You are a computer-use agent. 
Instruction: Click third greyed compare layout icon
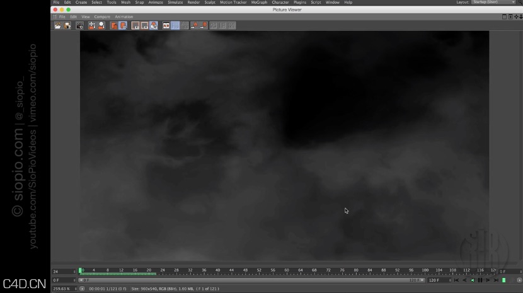point(232,25)
